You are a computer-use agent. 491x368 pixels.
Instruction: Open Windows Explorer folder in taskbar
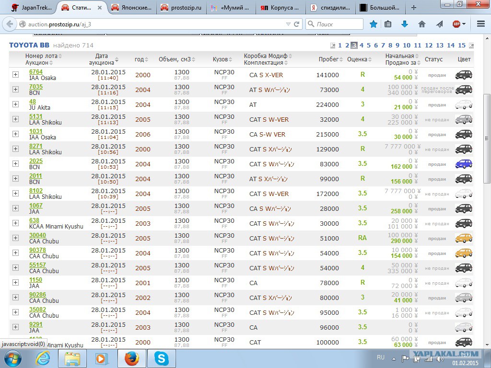72,358
